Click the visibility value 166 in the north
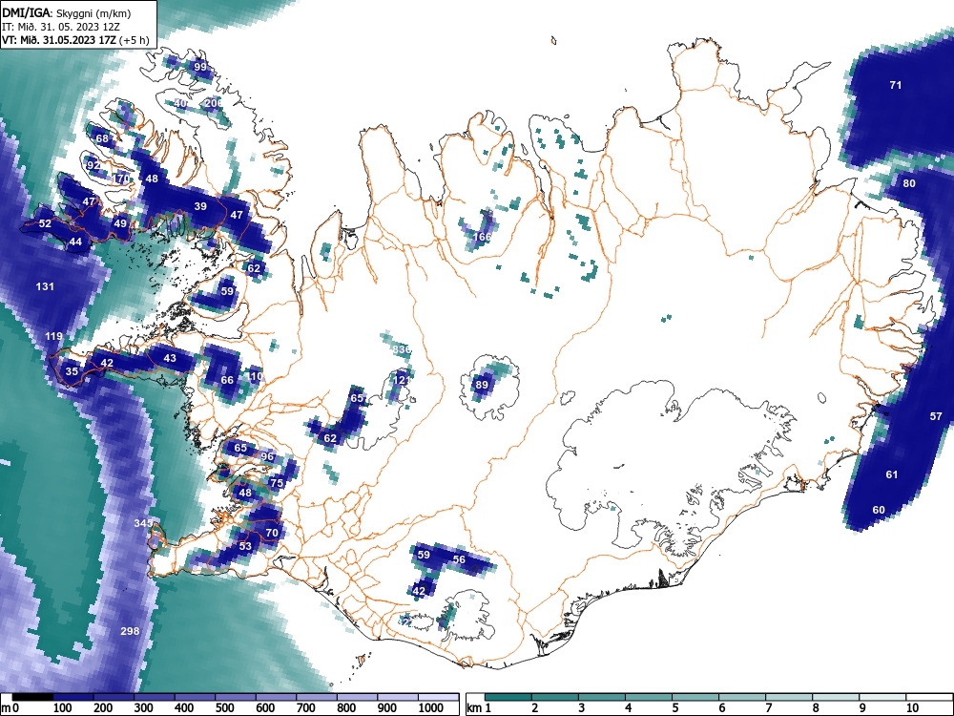The height and width of the screenshot is (716, 954). 482,237
